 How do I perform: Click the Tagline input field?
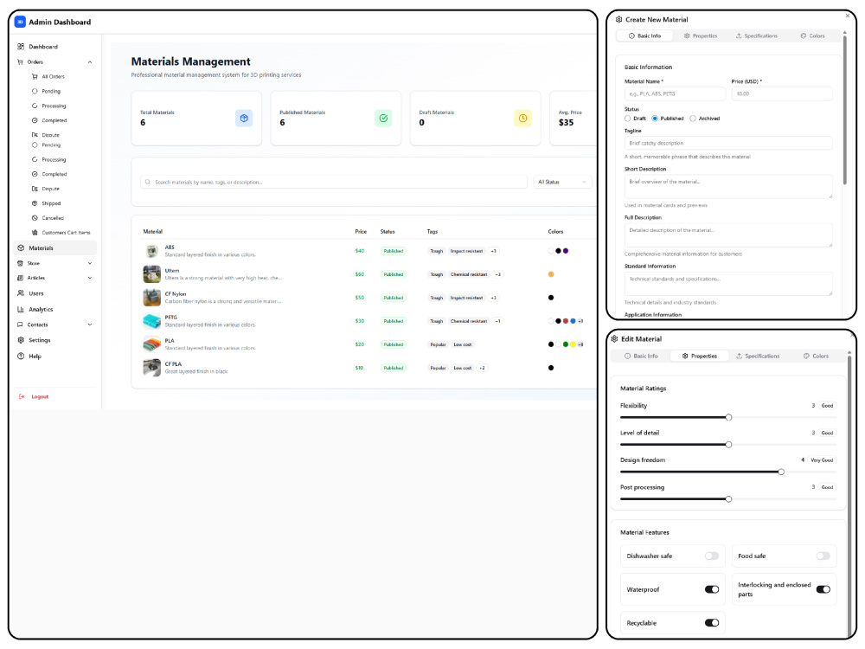[728, 144]
